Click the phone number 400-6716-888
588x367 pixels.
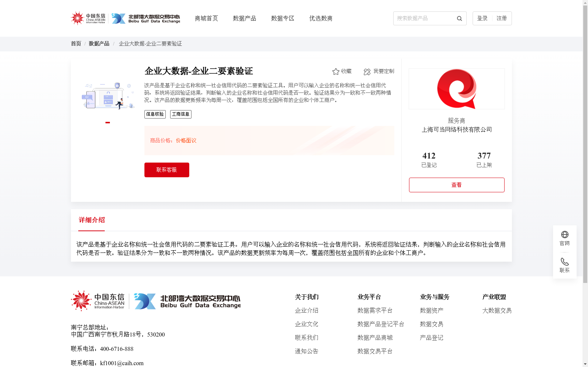click(x=116, y=349)
